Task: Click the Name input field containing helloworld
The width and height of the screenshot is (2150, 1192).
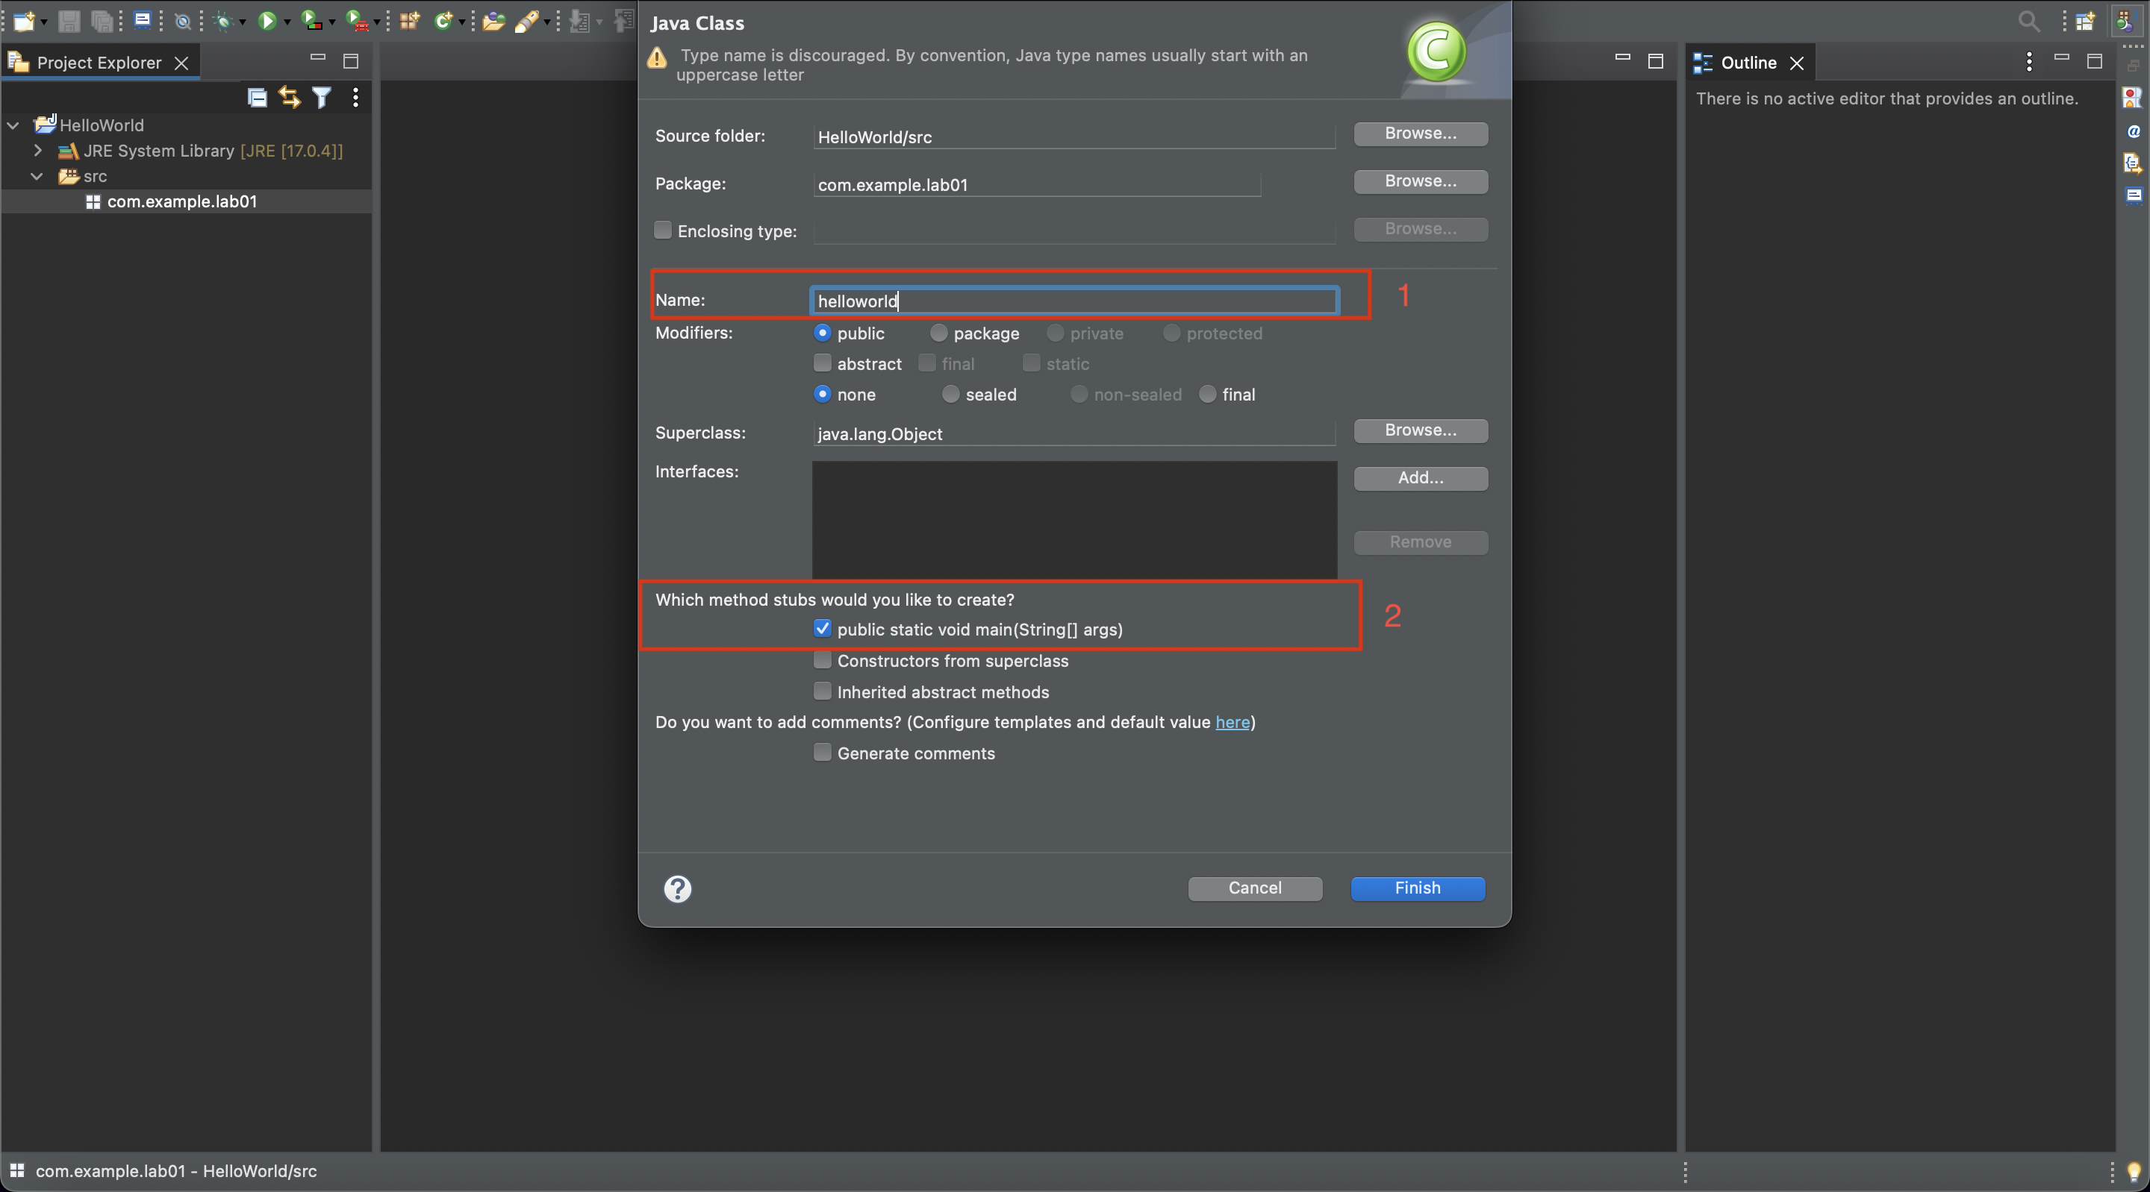Action: click(x=1074, y=301)
